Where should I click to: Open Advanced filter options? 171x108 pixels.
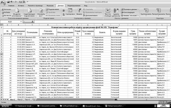pos(90,15)
